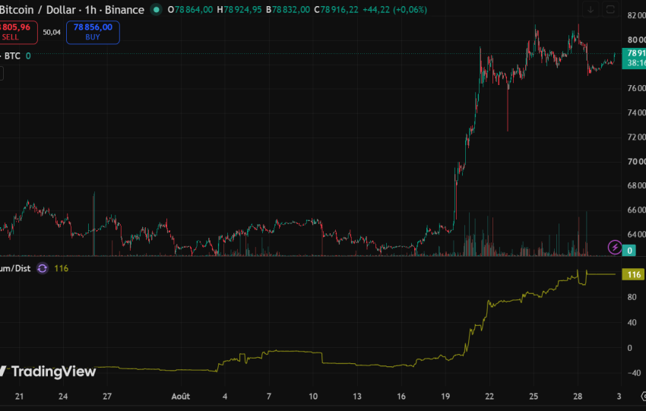Click the 116 value in indicator legend
646x411 pixels.
tap(62, 268)
